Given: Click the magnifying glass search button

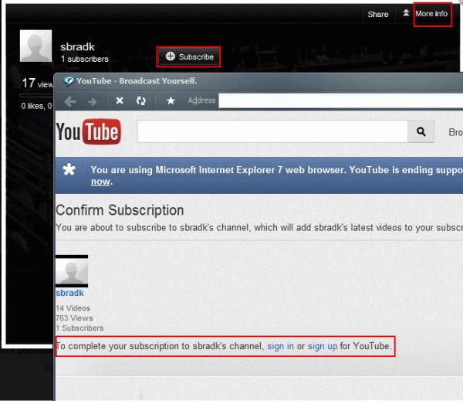Looking at the screenshot, I should click(x=421, y=131).
